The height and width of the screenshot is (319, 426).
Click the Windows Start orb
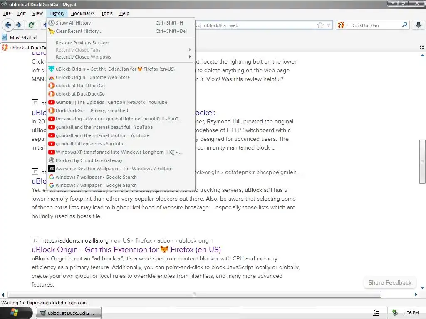14,313
